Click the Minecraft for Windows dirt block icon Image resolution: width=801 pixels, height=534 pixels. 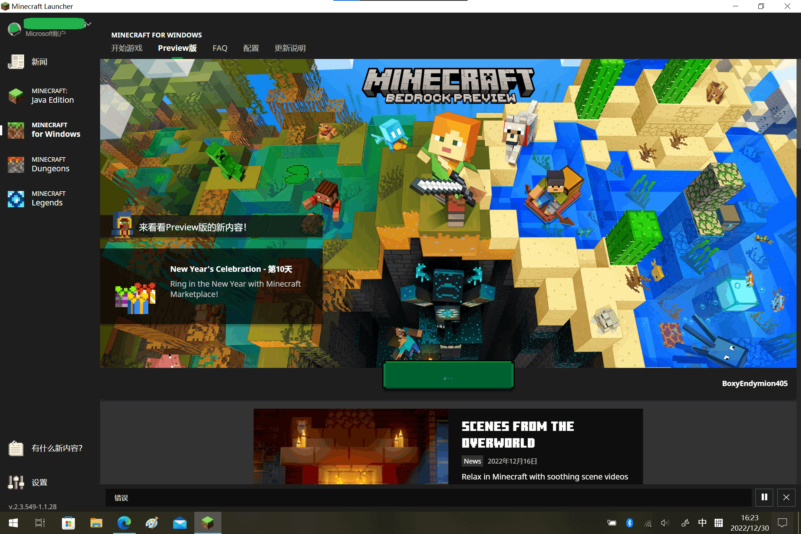tap(16, 130)
